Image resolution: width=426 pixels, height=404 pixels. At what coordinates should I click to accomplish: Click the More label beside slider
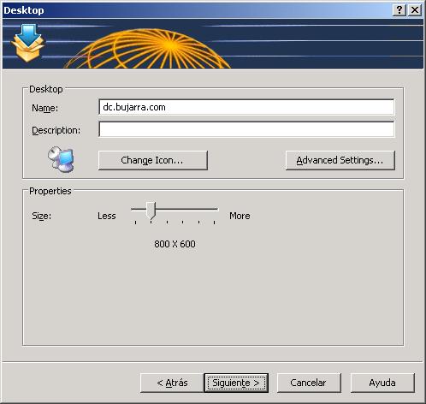240,216
